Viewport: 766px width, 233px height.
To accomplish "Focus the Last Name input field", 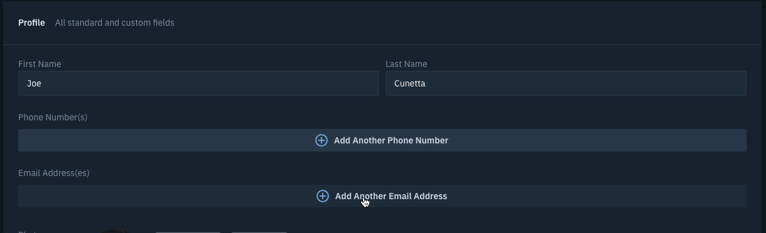I will point(566,83).
